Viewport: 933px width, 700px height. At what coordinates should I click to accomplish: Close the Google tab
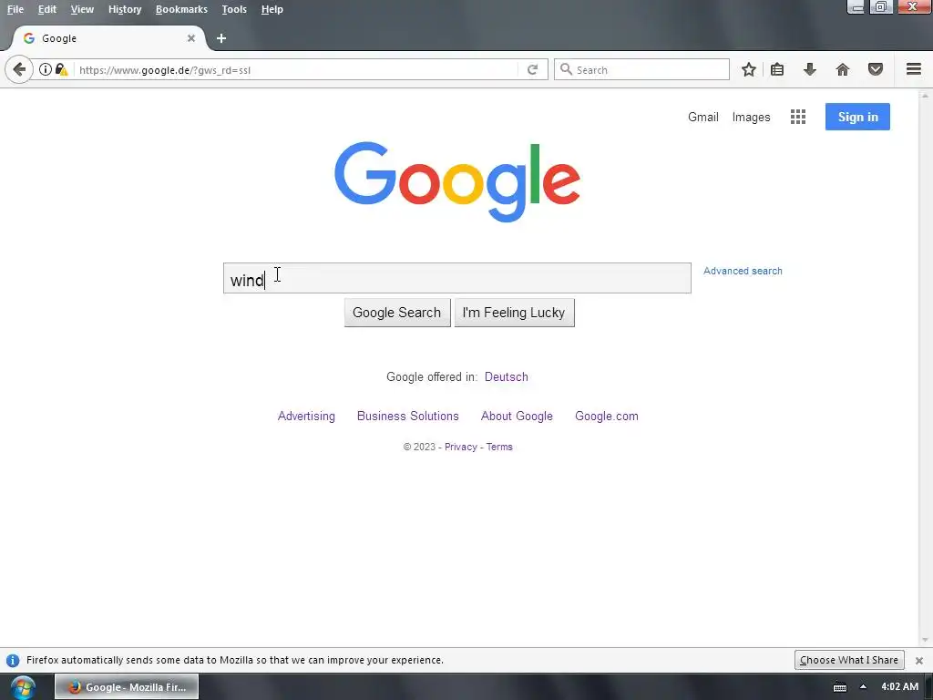[x=191, y=38]
